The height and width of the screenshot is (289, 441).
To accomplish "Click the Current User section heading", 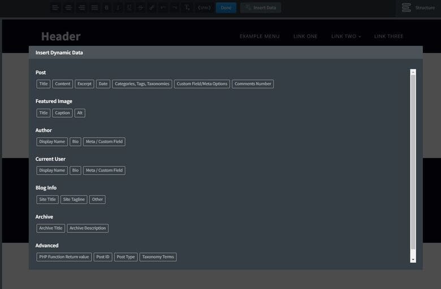I will [x=50, y=159].
